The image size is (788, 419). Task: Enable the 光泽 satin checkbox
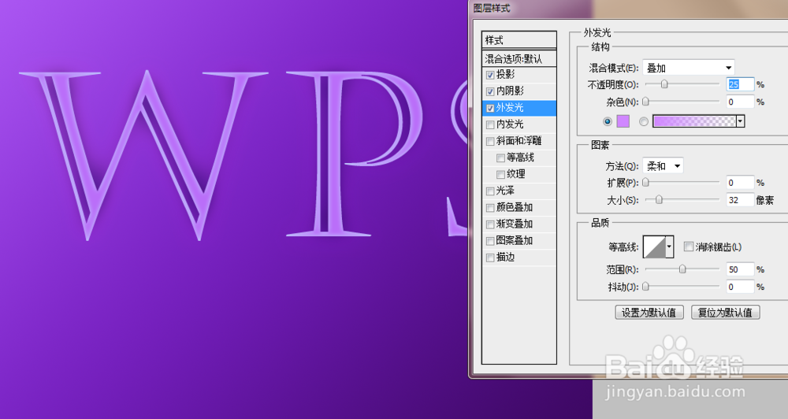pyautogui.click(x=490, y=191)
